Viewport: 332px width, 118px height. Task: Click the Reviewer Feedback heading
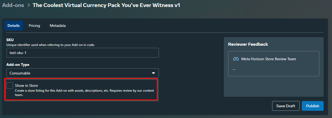[248, 44]
